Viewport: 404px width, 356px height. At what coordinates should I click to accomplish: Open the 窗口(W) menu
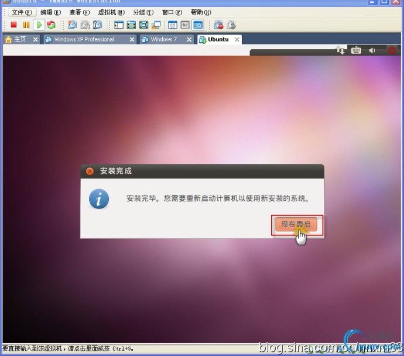tap(172, 12)
